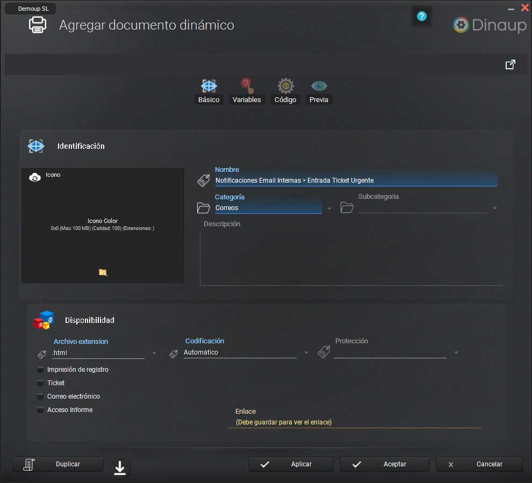Viewport: 532px width, 483px height.
Task: Open form in external window icon
Action: click(510, 64)
